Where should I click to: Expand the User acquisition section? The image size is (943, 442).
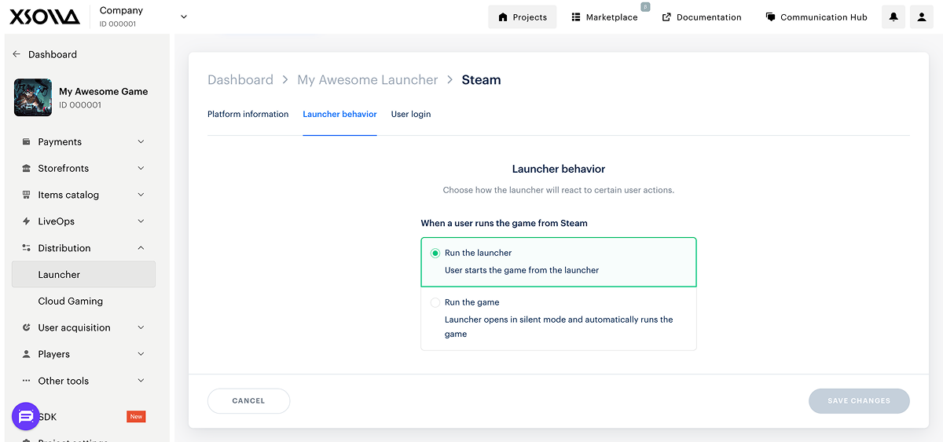tap(141, 327)
